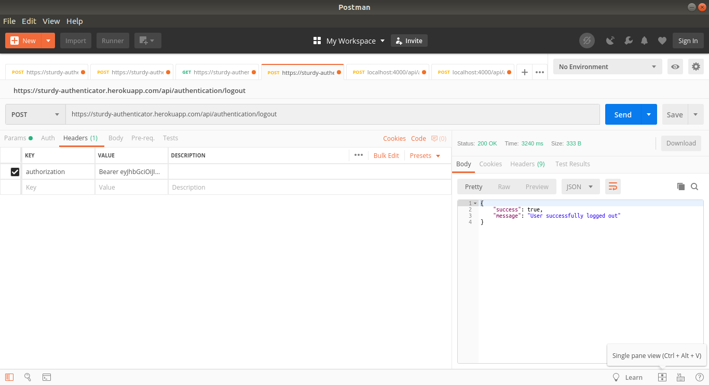Image resolution: width=709 pixels, height=385 pixels.
Task: Open the Test Results tab
Action: point(572,164)
